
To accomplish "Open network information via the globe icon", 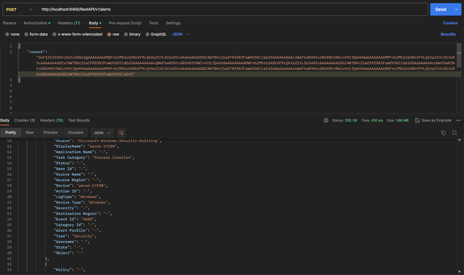I will [326, 120].
